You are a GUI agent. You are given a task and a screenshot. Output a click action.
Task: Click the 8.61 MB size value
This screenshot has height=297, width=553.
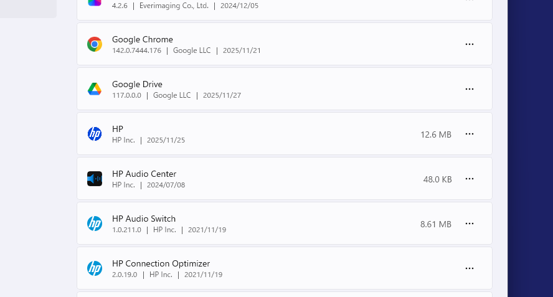click(436, 224)
